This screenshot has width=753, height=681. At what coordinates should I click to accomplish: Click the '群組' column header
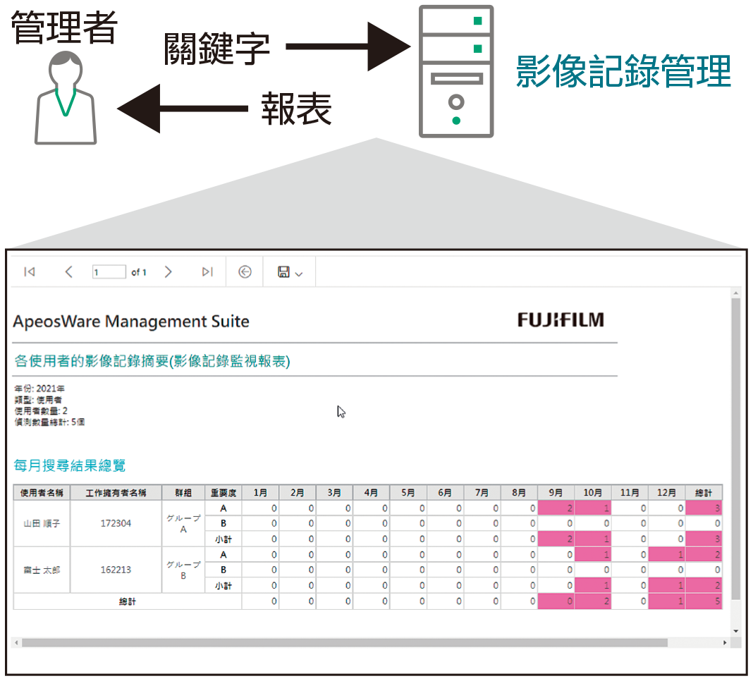[183, 493]
